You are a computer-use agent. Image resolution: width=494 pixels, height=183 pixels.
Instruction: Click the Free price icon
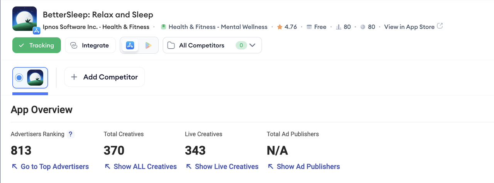point(309,27)
